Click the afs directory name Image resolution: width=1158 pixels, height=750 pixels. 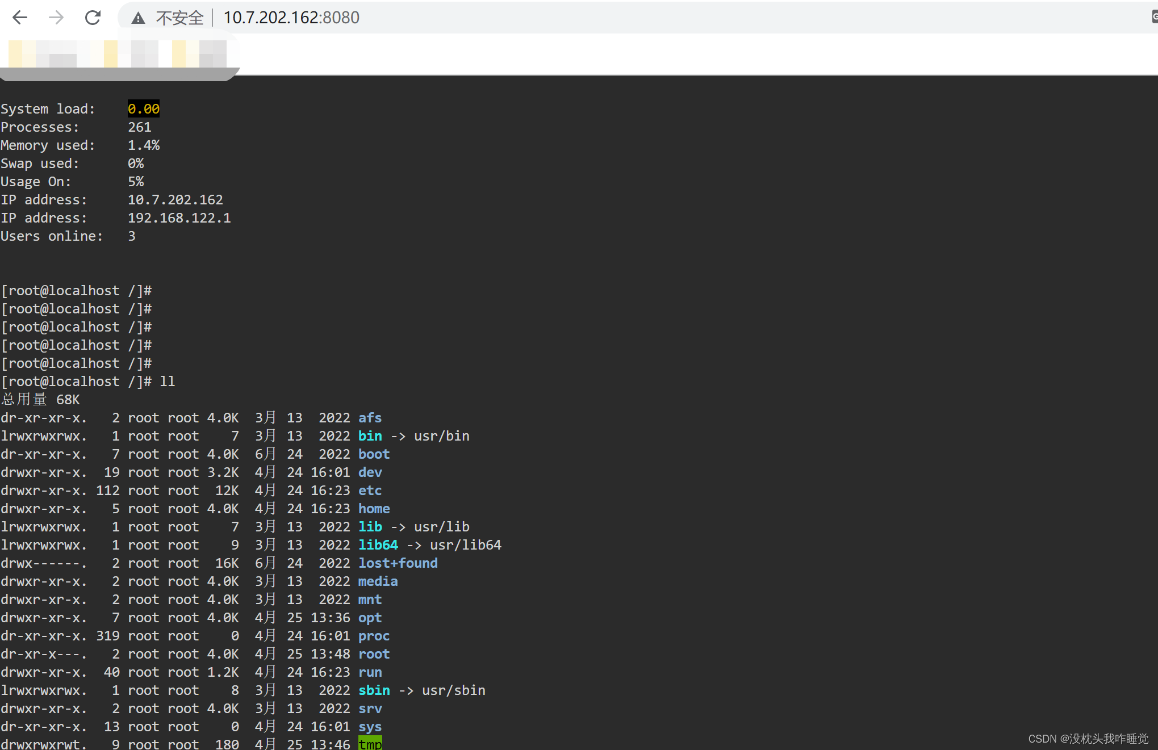[370, 418]
